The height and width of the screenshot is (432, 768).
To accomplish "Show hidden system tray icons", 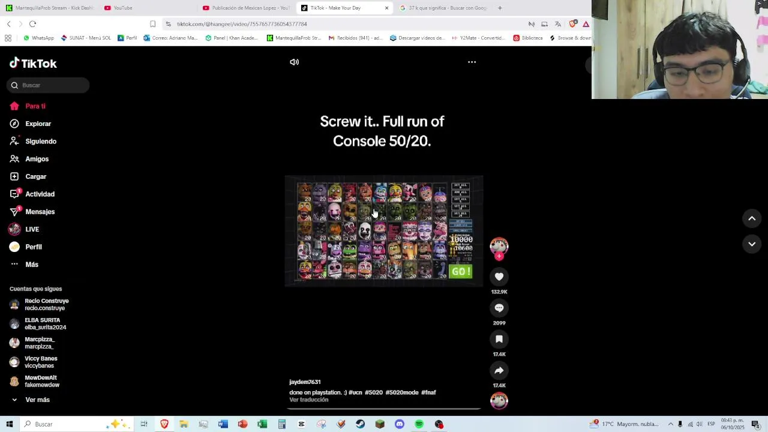I will click(671, 424).
